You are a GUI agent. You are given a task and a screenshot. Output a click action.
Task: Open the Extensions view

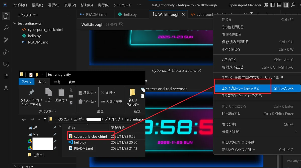(6, 76)
